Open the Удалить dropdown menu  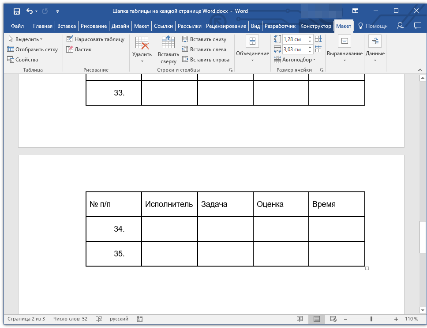pyautogui.click(x=142, y=50)
